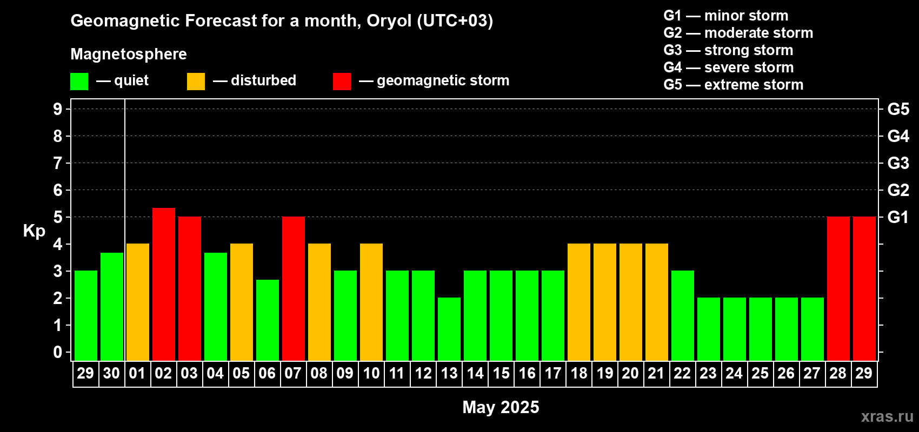Click the 'geomagnetic storm' legend label
This screenshot has height=432, width=919.
pos(443,81)
